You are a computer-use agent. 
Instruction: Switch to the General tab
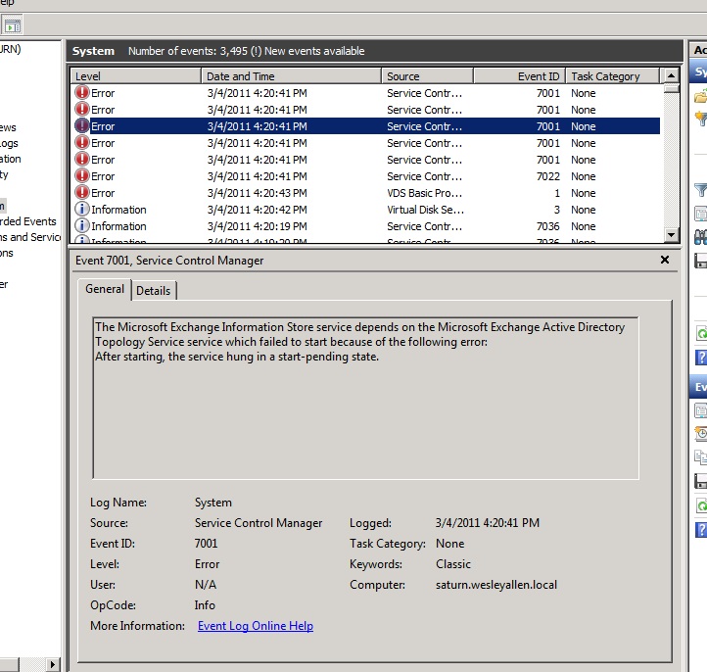pos(105,289)
